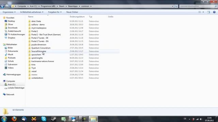Click the Quantum Conundrum folder icon
218x122 pixels.
[30, 48]
